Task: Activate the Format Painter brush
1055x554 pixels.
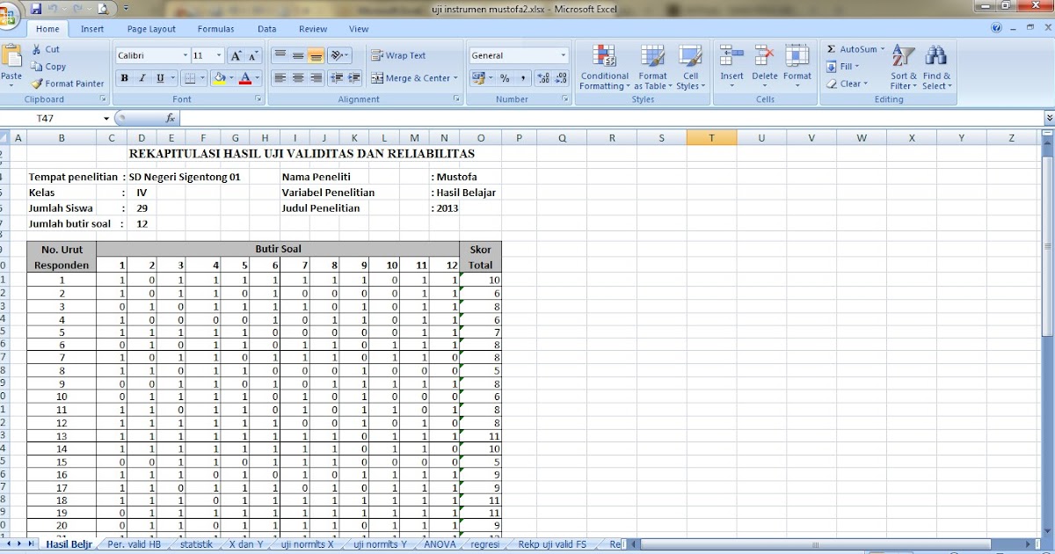Action: coord(68,84)
